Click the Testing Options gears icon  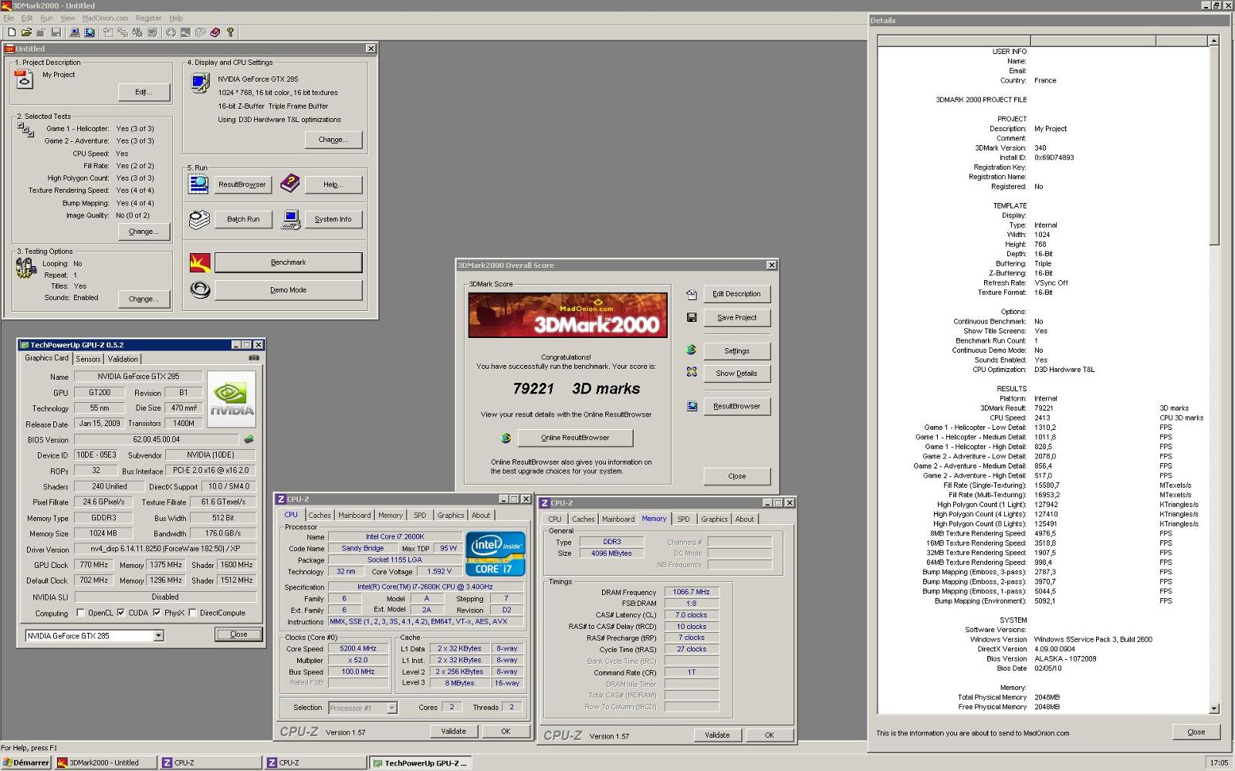(25, 268)
